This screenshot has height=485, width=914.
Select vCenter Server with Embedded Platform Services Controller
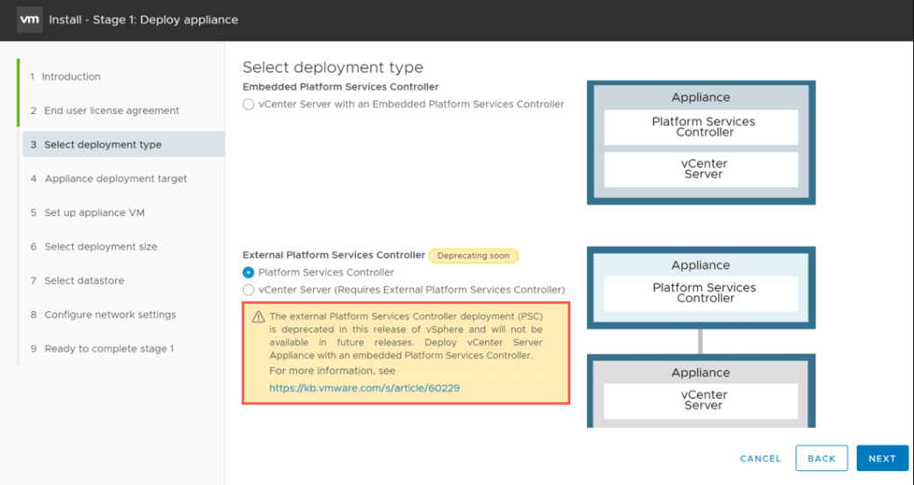click(249, 104)
